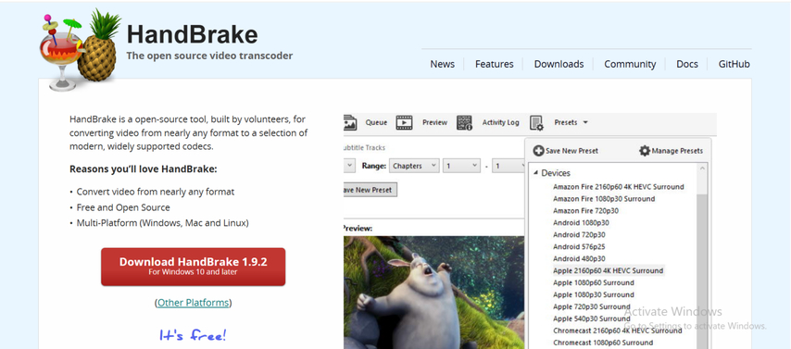Select Apple 1080p30 Surround preset

coord(594,294)
